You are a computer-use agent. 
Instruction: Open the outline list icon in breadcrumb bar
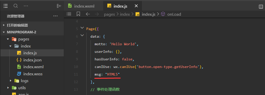[x=69, y=14]
